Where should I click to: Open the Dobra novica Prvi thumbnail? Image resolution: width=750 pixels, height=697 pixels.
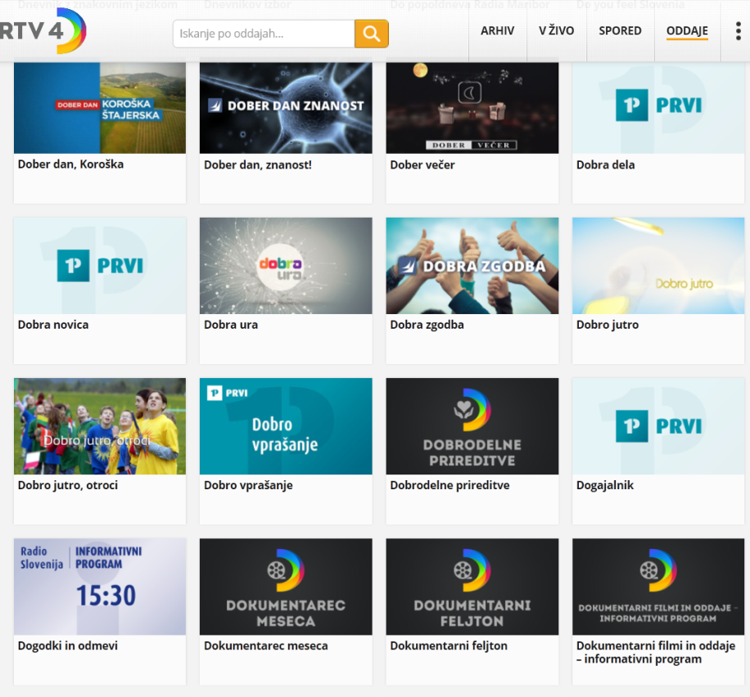coord(100,266)
